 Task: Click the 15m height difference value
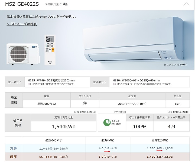pos(177,104)
